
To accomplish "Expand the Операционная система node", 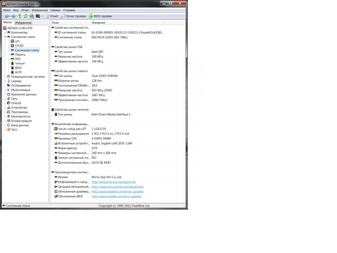I will 5,77.
